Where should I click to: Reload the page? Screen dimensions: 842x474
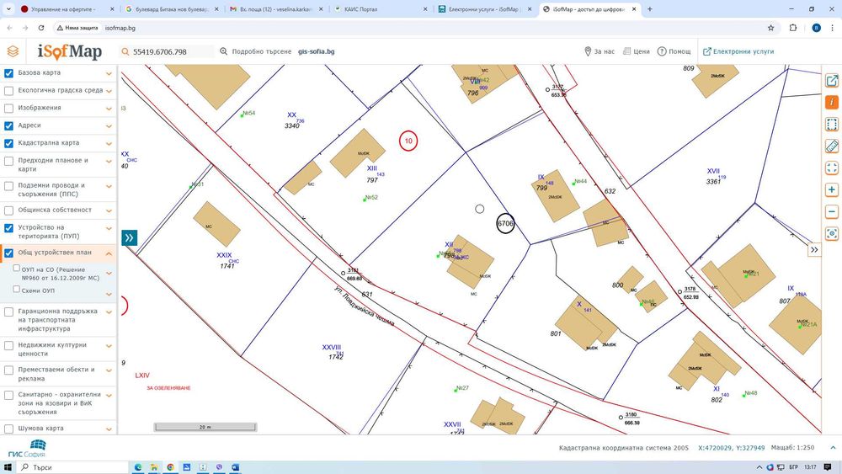pyautogui.click(x=40, y=28)
